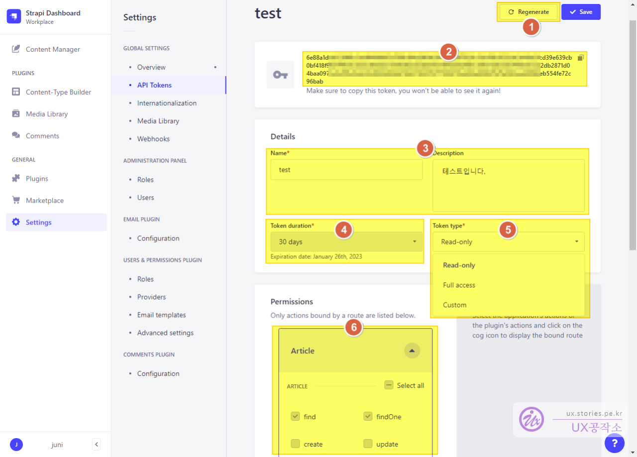Save the test token

click(x=581, y=12)
